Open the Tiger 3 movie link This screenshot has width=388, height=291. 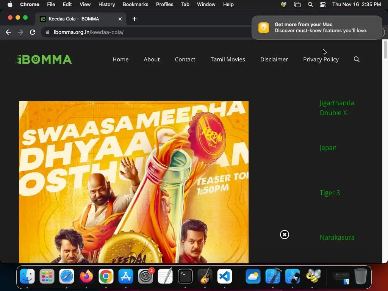pyautogui.click(x=330, y=193)
